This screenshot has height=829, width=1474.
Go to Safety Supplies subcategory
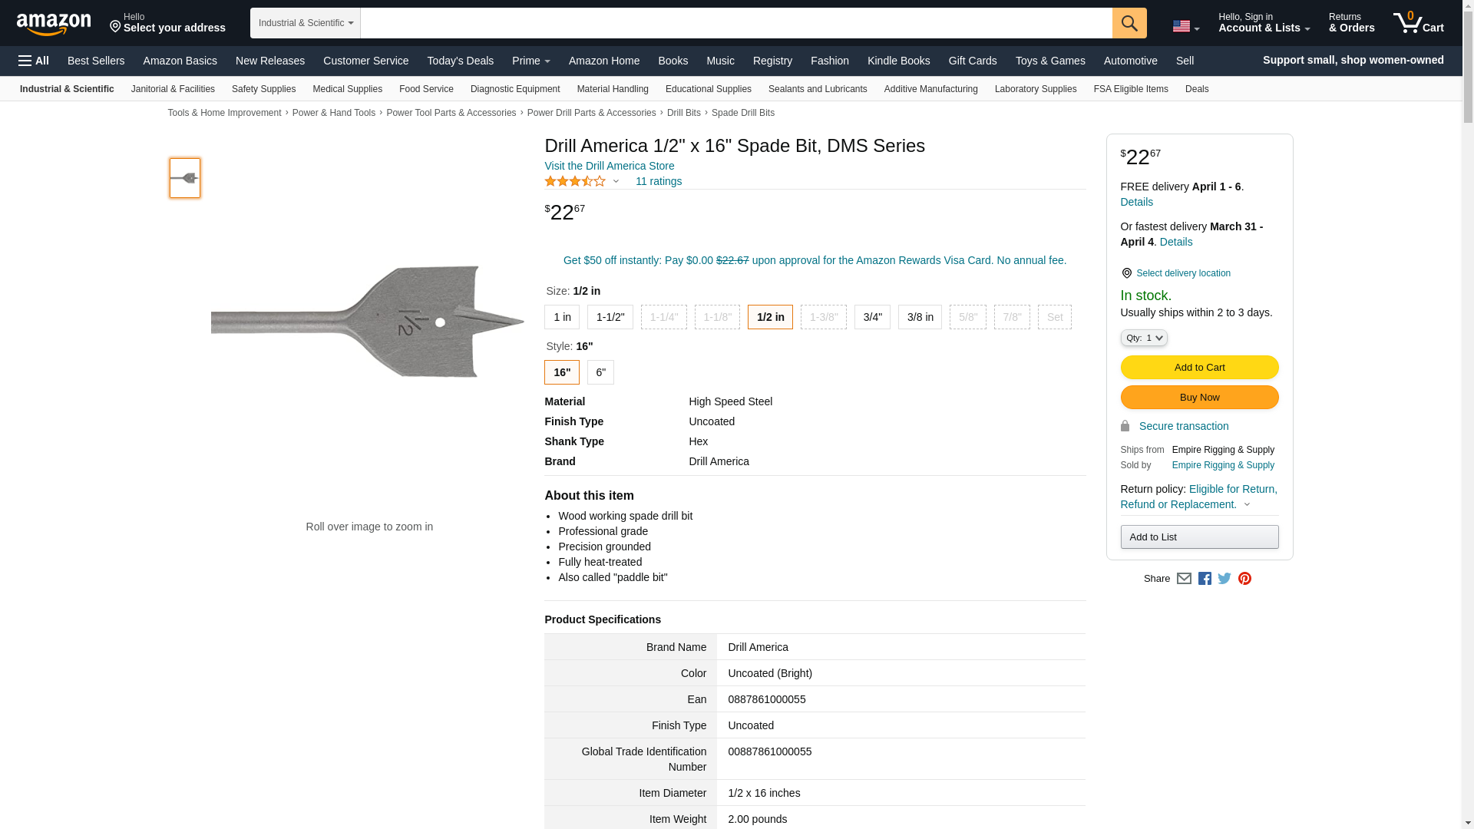pyautogui.click(x=263, y=89)
